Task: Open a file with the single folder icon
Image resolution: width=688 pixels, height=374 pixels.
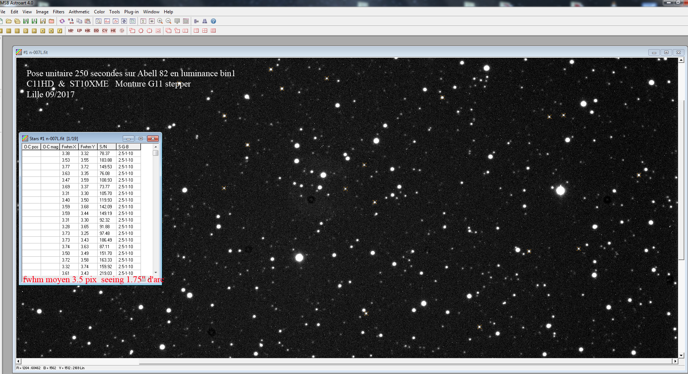Action: (x=9, y=21)
